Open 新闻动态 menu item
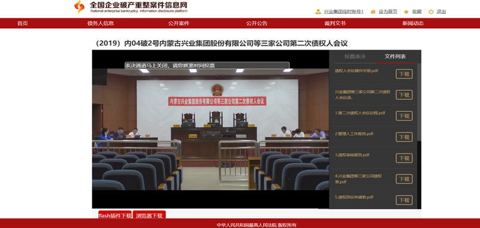 [x=413, y=23]
